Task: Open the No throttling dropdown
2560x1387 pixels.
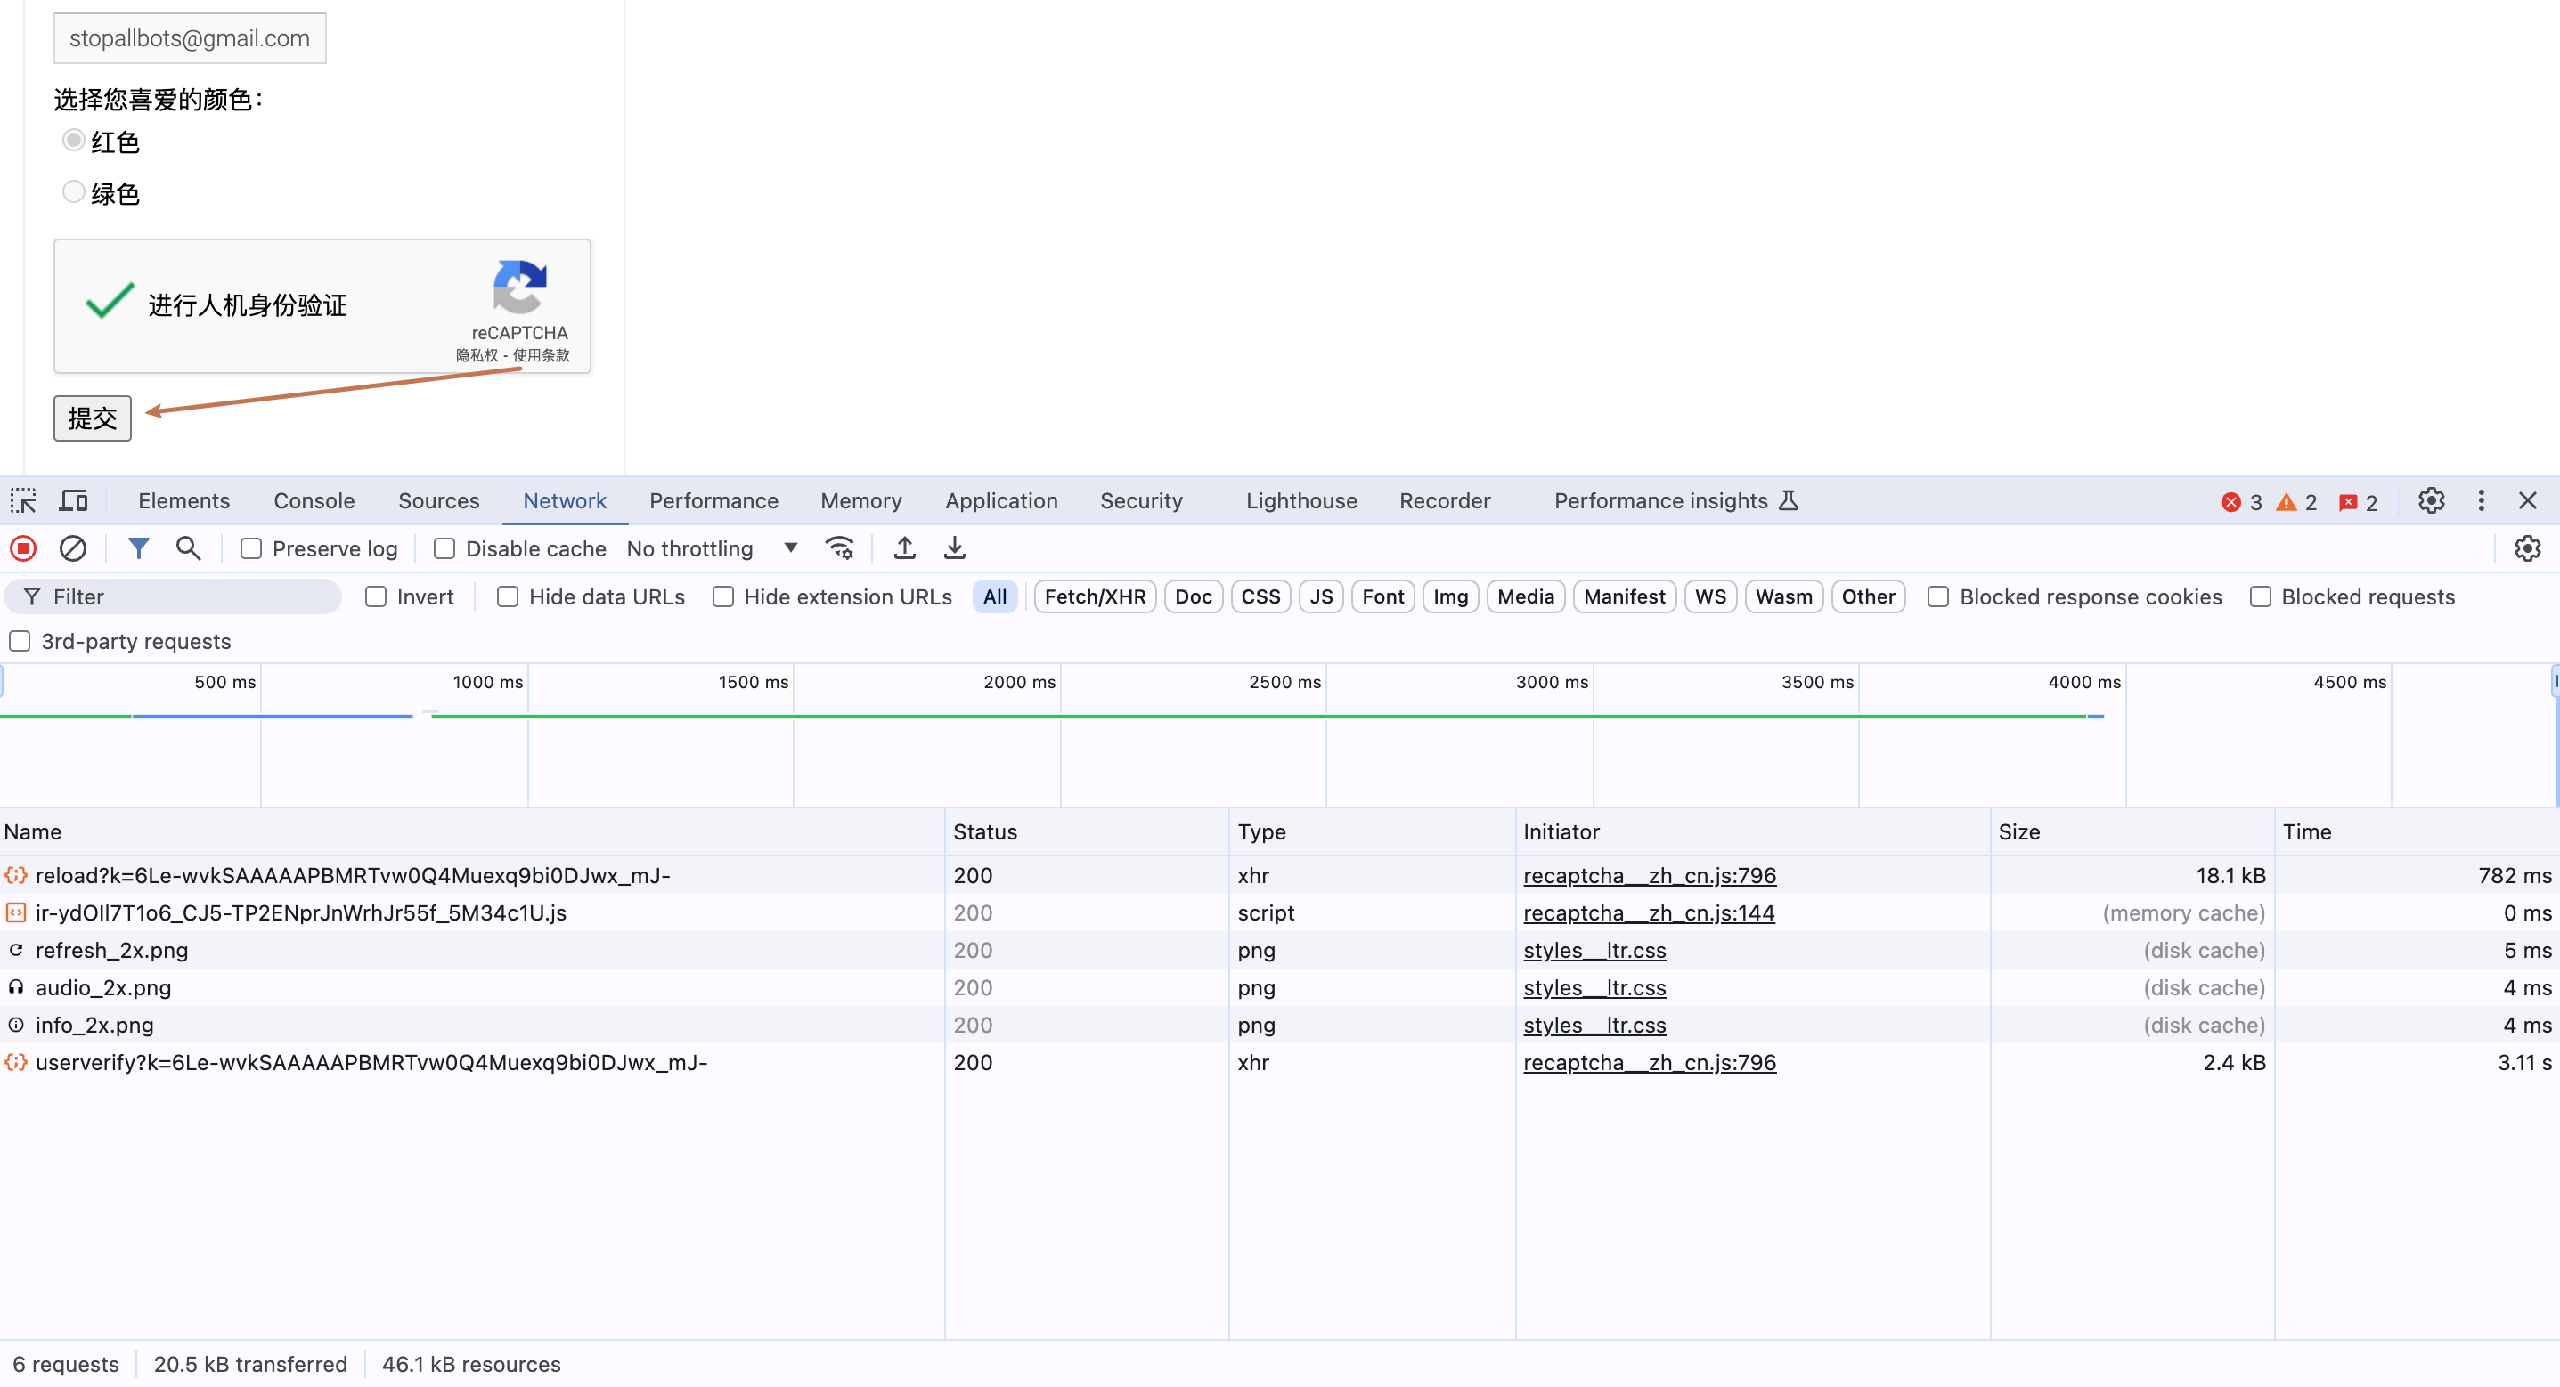Action: point(712,548)
